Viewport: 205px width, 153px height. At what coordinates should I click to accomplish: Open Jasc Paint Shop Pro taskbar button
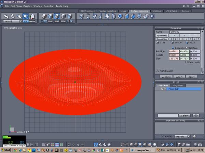(169, 150)
